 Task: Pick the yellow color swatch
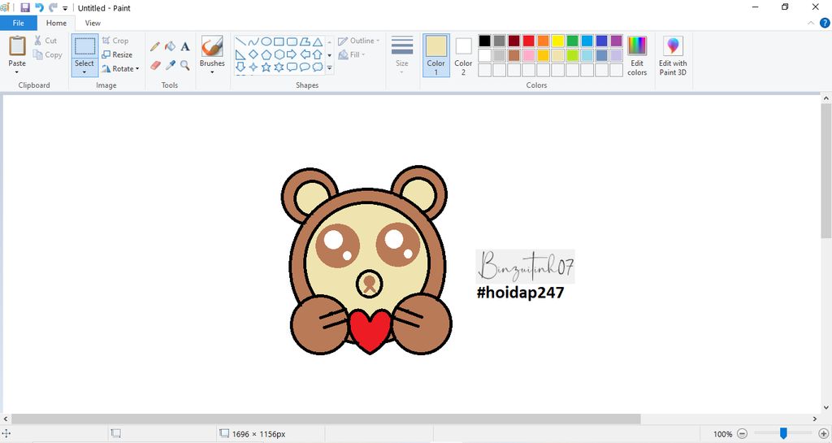pos(557,41)
